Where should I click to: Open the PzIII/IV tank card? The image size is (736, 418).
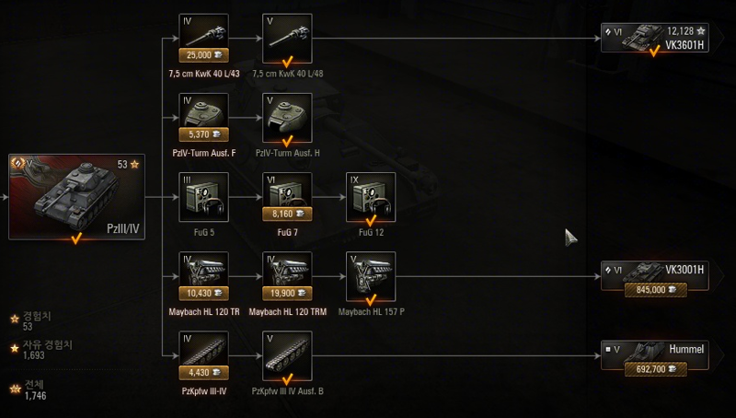point(76,197)
